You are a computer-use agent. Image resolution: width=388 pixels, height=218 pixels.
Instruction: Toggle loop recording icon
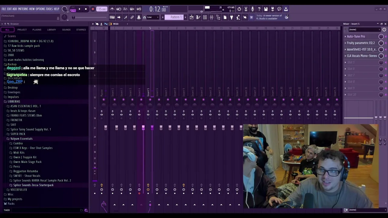coord(139,9)
